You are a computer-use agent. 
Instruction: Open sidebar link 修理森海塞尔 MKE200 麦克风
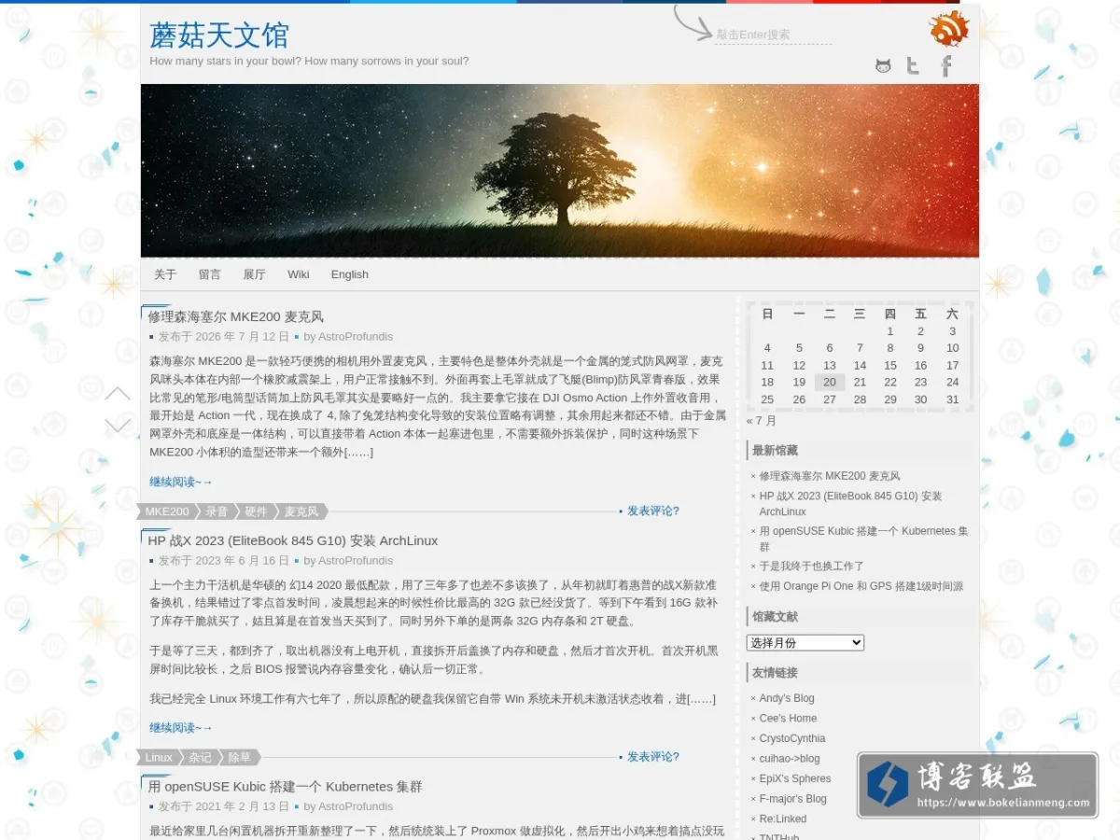[830, 476]
